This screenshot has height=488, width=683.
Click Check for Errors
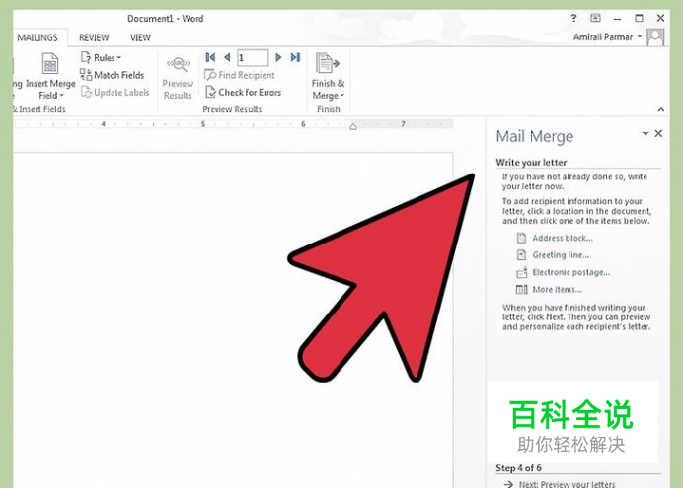coord(244,93)
